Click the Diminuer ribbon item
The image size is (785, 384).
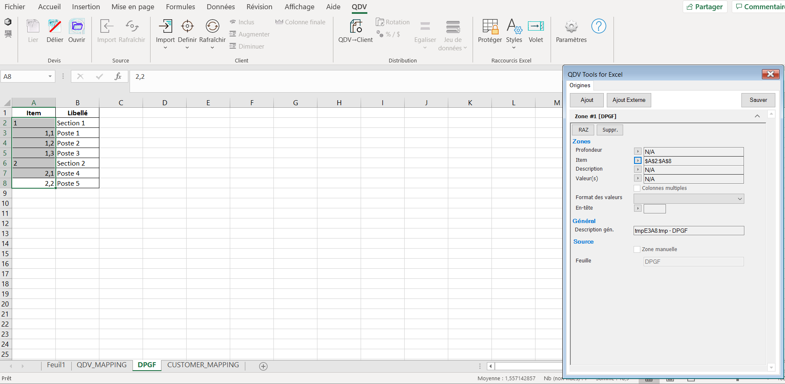[x=247, y=47]
